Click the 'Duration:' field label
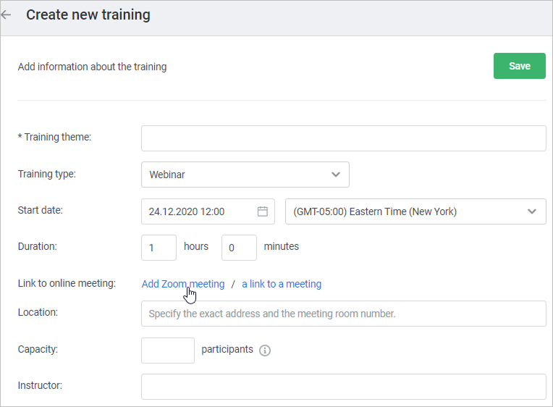Viewport: 553px width, 407px height. point(37,246)
